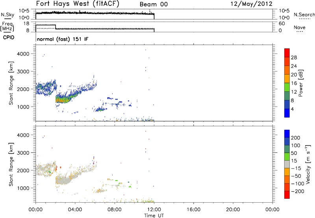
Task: Click the 'N.Search' legend label
Action: (x=304, y=15)
